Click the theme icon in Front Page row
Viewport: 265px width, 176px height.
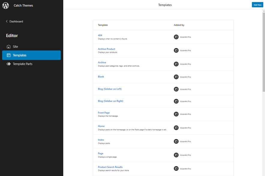pyautogui.click(x=176, y=114)
